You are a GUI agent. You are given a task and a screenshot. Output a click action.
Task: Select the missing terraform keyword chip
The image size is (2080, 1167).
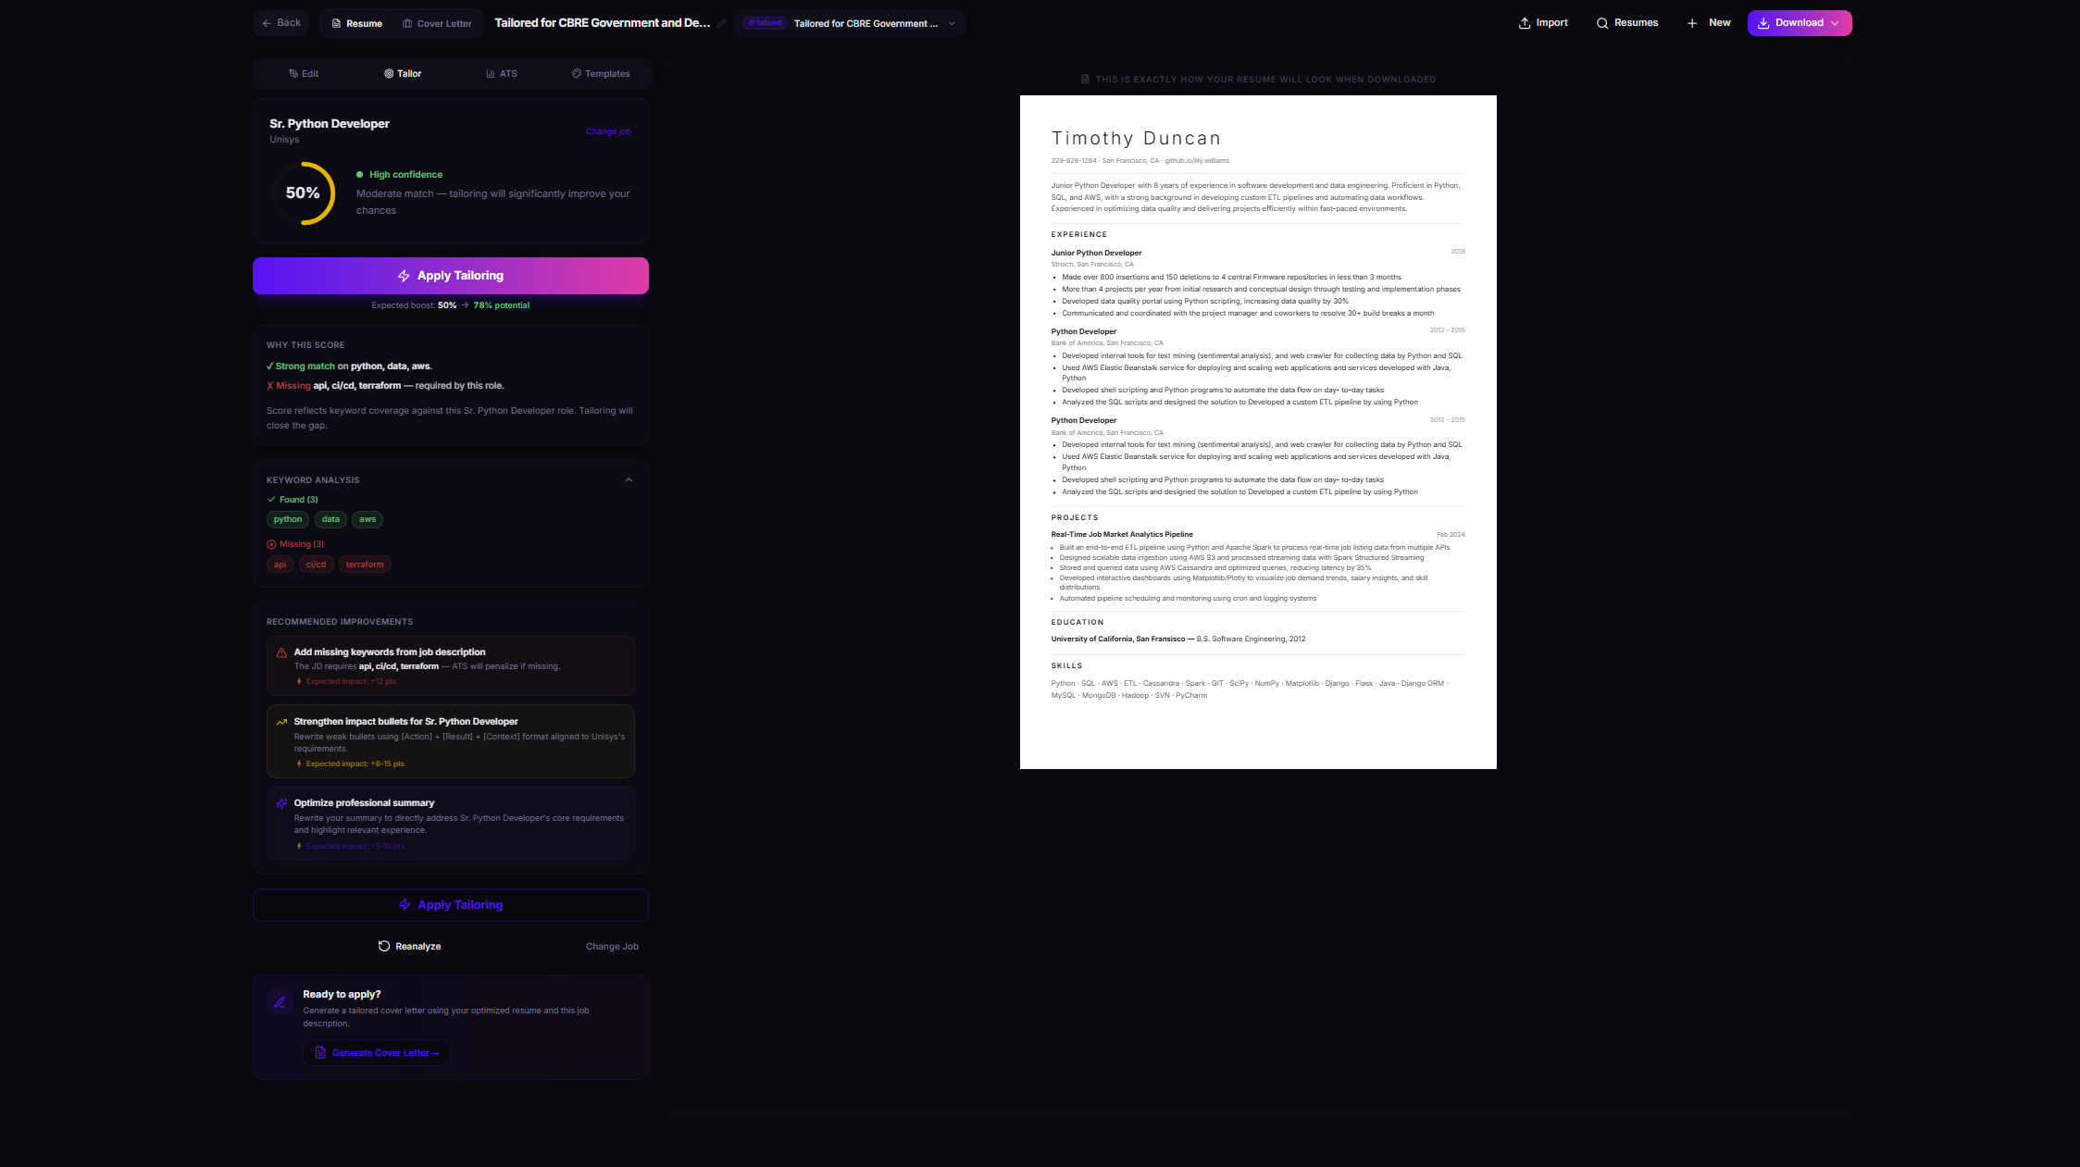coord(365,565)
